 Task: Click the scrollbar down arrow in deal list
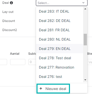point(85,80)
